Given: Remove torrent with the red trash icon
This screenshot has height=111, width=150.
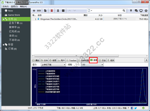Looking at the screenshot, I should click(52, 11).
